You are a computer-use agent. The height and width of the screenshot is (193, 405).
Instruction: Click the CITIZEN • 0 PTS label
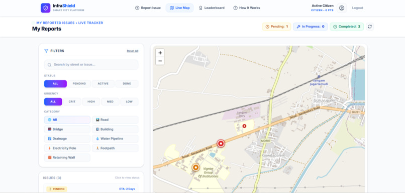pyautogui.click(x=323, y=10)
